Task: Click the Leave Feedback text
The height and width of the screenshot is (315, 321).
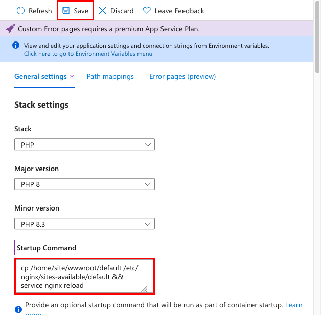Action: click(x=179, y=11)
